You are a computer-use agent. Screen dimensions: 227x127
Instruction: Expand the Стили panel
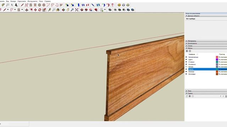(x=206, y=46)
